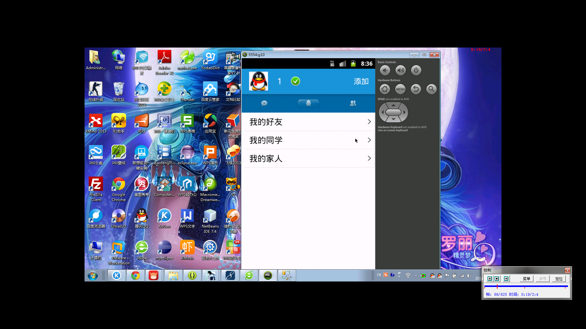Open 回收站 recycle bin icon

[119, 92]
